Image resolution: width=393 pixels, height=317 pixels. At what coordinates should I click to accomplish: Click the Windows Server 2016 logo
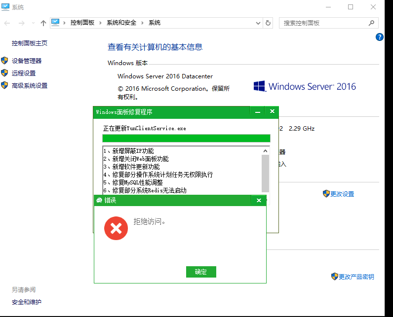(305, 86)
